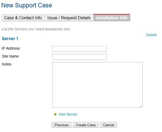This screenshot has width=162, height=132.
Task: Click the green plus icon beside Add Server
Action: pyautogui.click(x=55, y=114)
